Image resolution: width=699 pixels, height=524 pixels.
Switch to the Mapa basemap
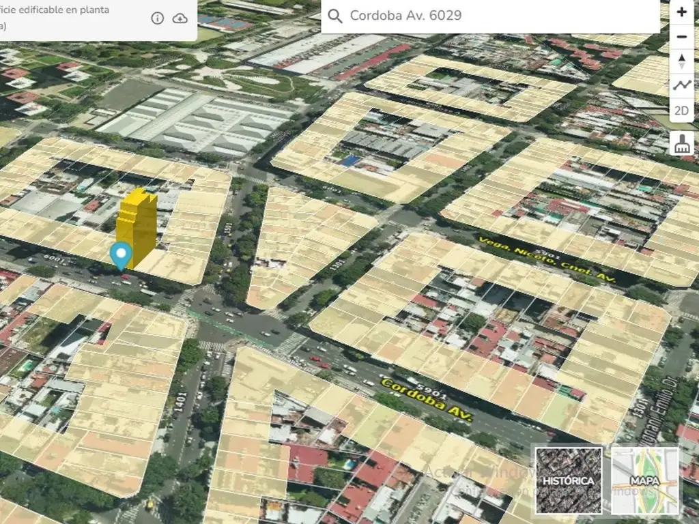coord(644,480)
